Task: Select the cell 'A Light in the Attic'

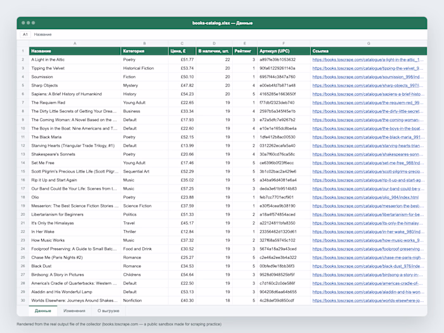Action: point(75,60)
